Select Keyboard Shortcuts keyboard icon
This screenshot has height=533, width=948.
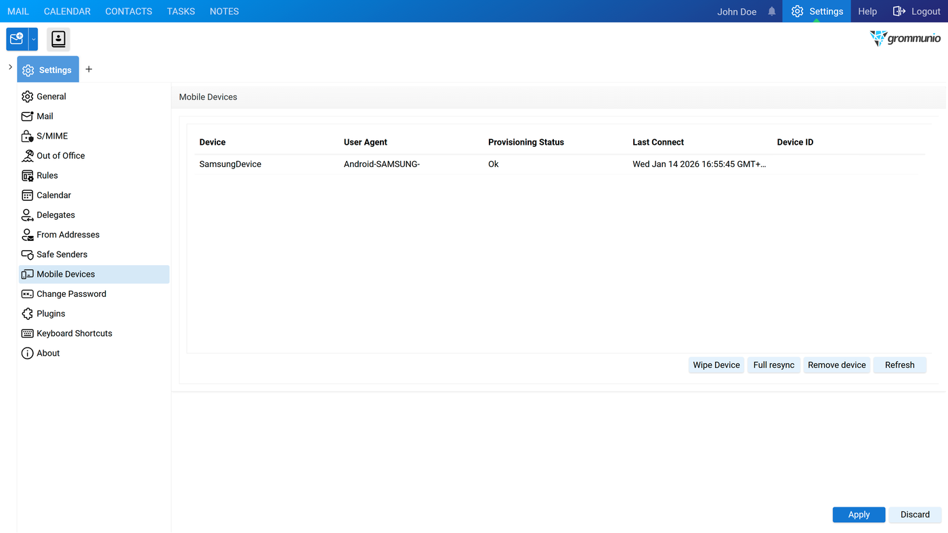[27, 333]
